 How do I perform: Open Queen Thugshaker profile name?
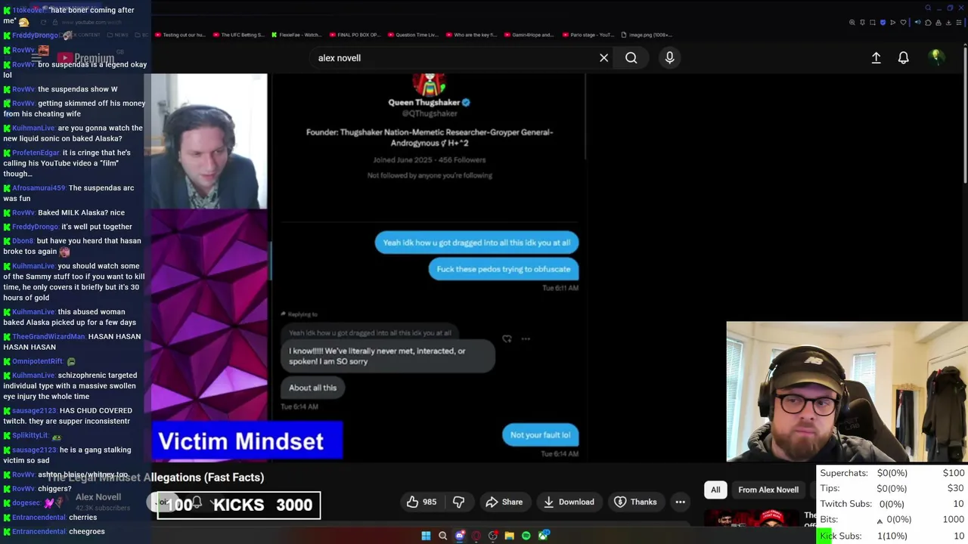(x=424, y=102)
